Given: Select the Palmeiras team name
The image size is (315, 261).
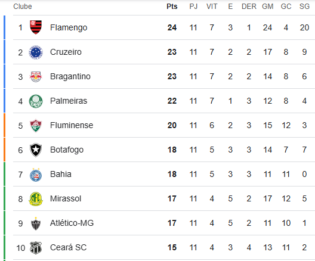Looking at the screenshot, I should tap(69, 101).
